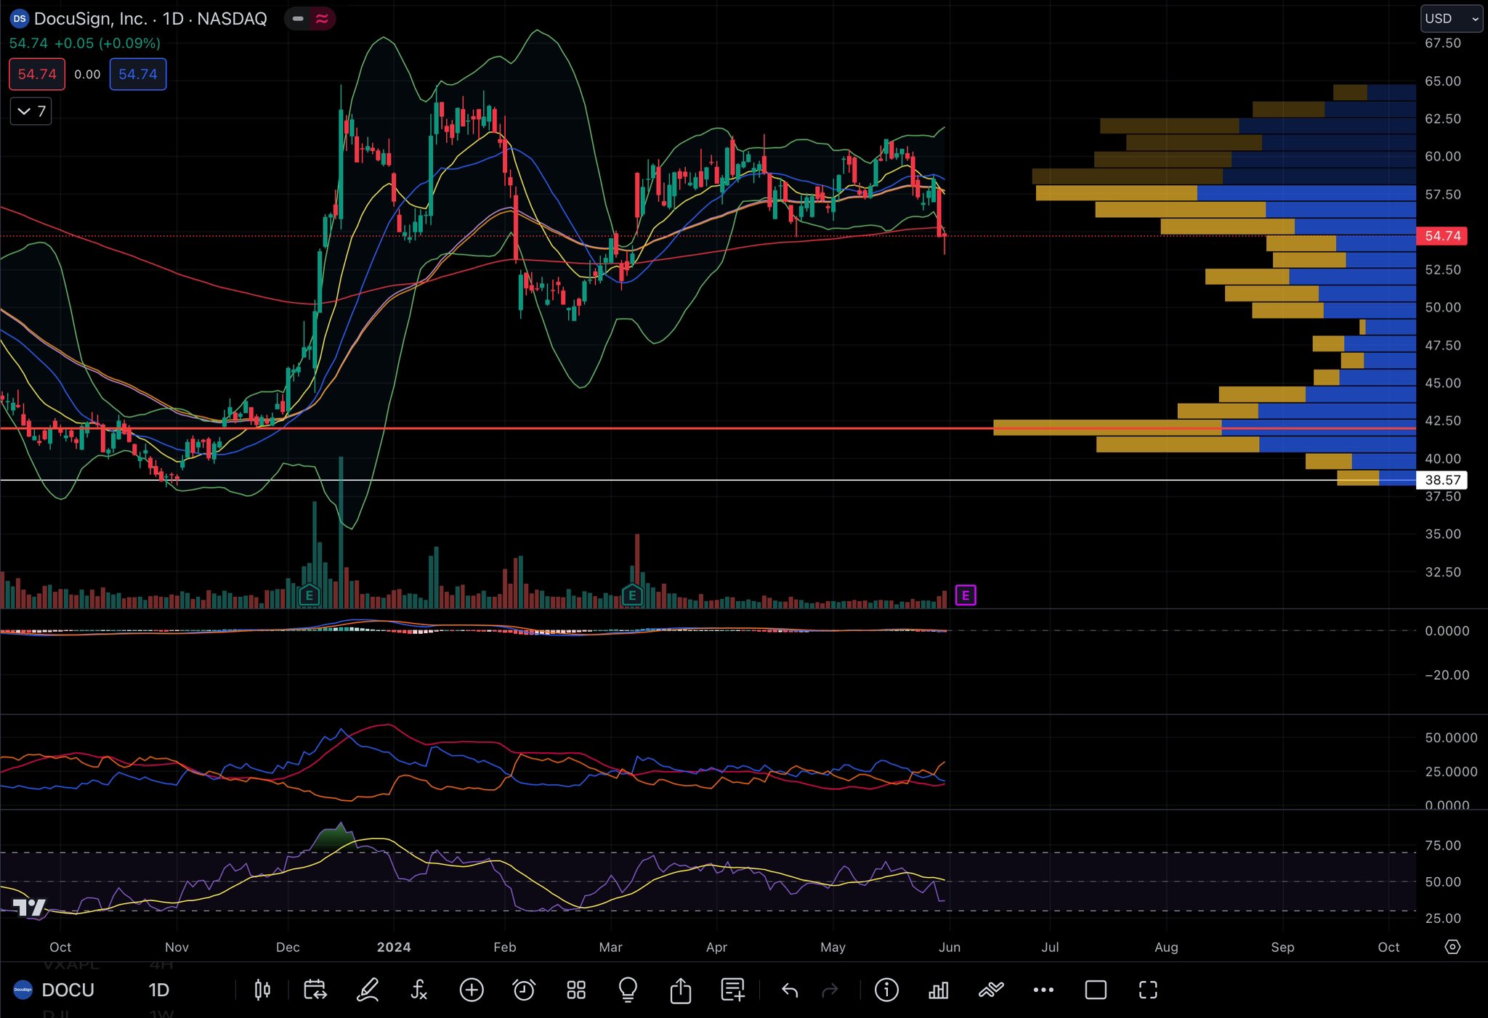Click the add symbol plus icon
The width and height of the screenshot is (1488, 1018).
click(472, 990)
